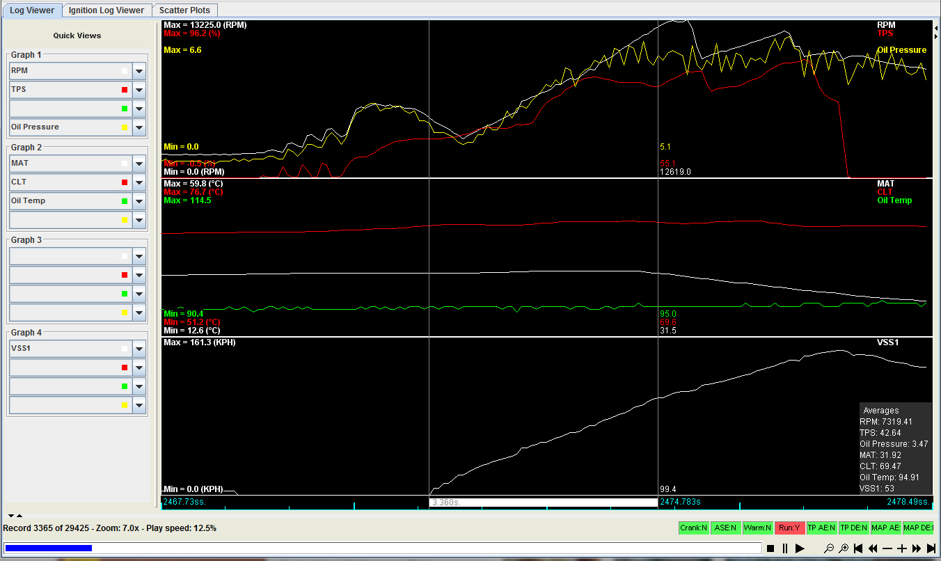
Task: Jump to the first record of log
Action: click(858, 548)
